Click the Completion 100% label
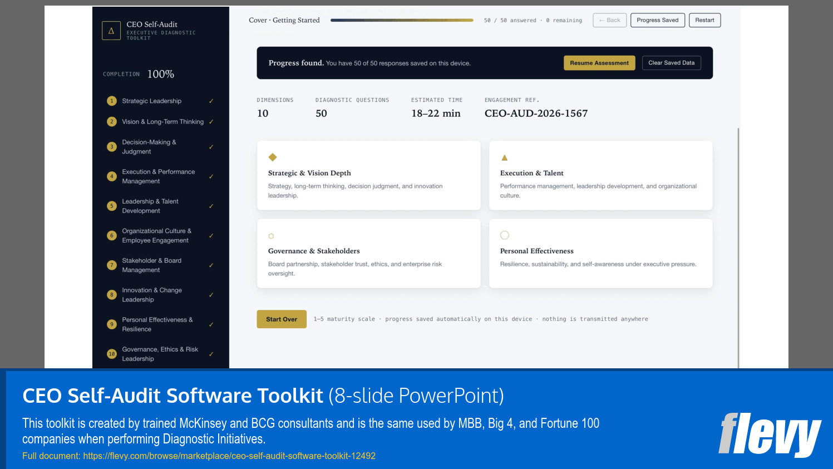833x469 pixels. (x=139, y=74)
